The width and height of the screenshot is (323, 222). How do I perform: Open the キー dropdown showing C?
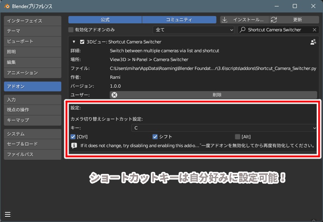(224, 128)
